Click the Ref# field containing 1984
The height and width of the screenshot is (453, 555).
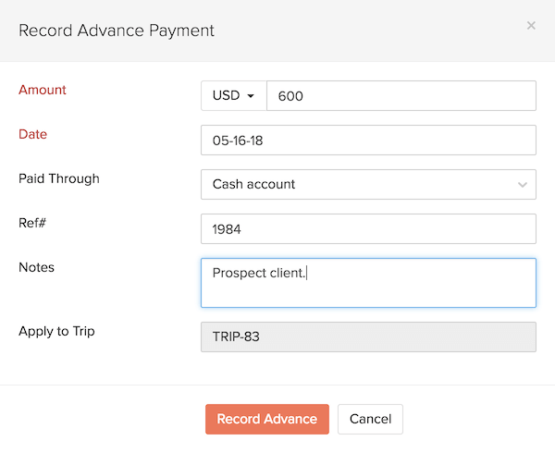pos(368,228)
